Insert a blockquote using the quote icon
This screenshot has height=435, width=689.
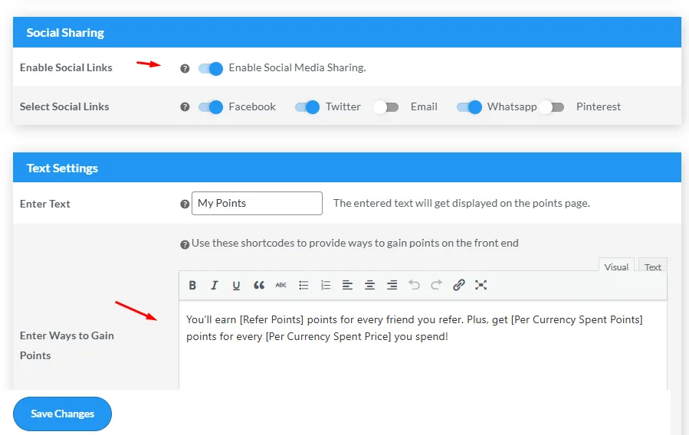pos(259,286)
